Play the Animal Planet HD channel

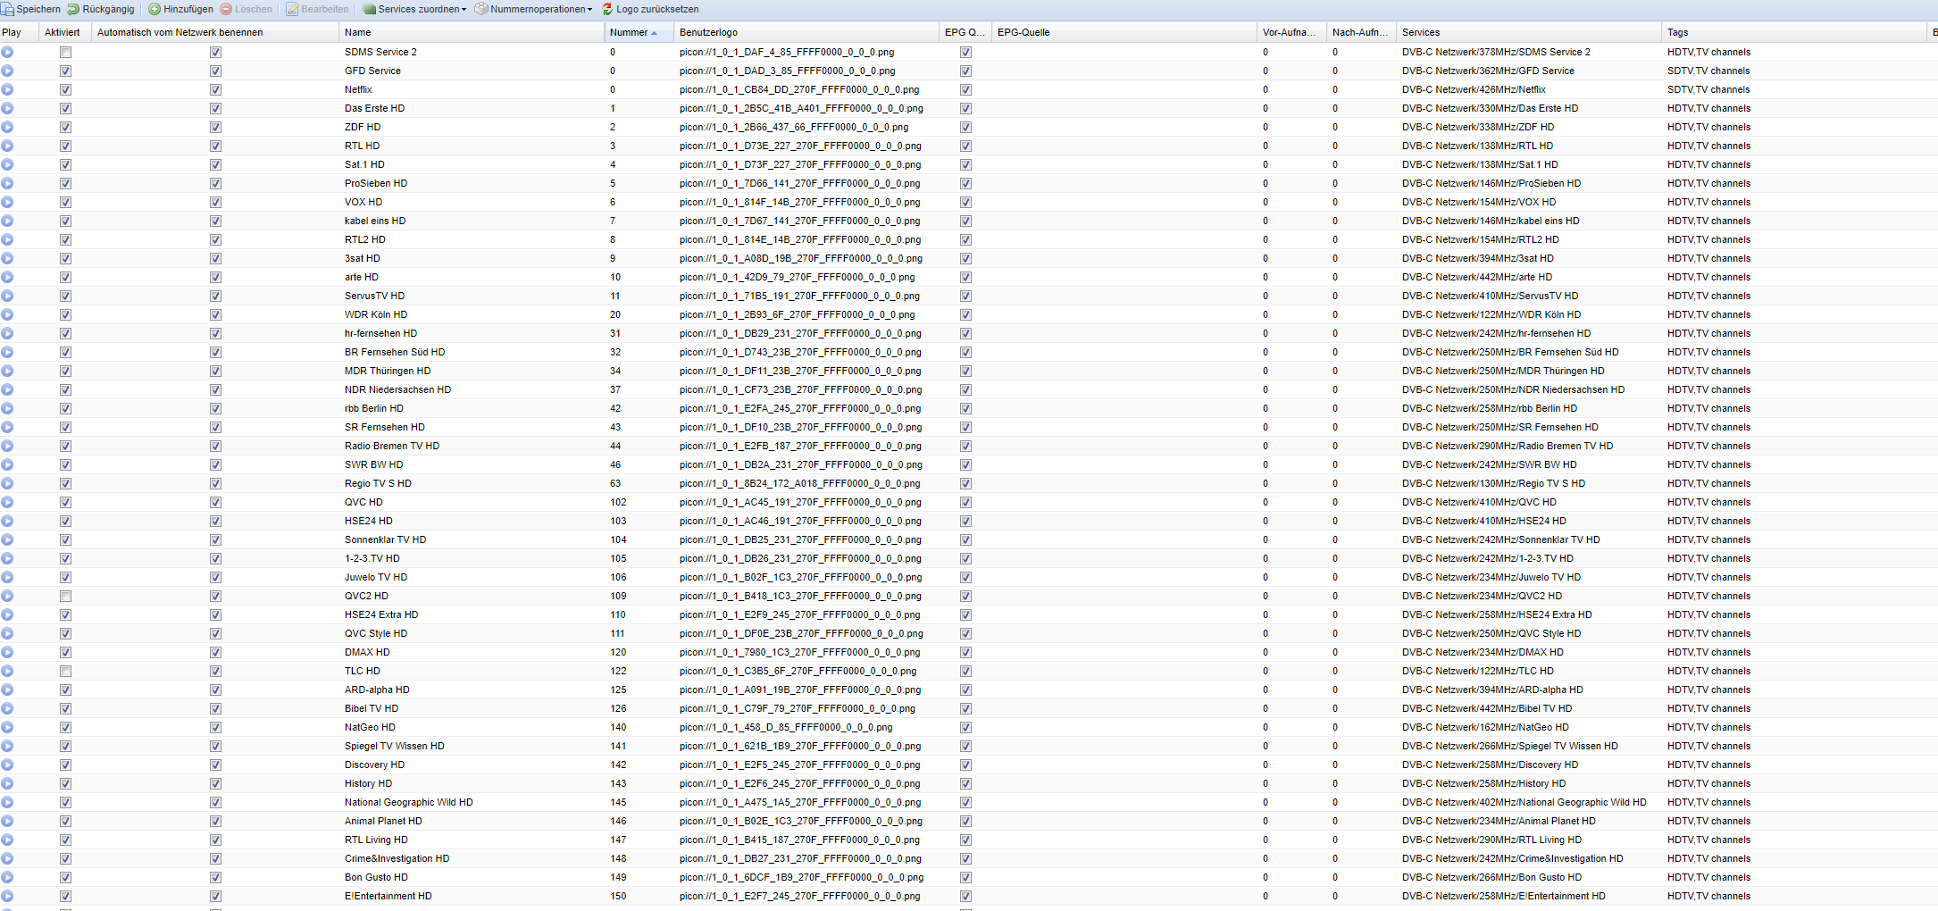7,821
